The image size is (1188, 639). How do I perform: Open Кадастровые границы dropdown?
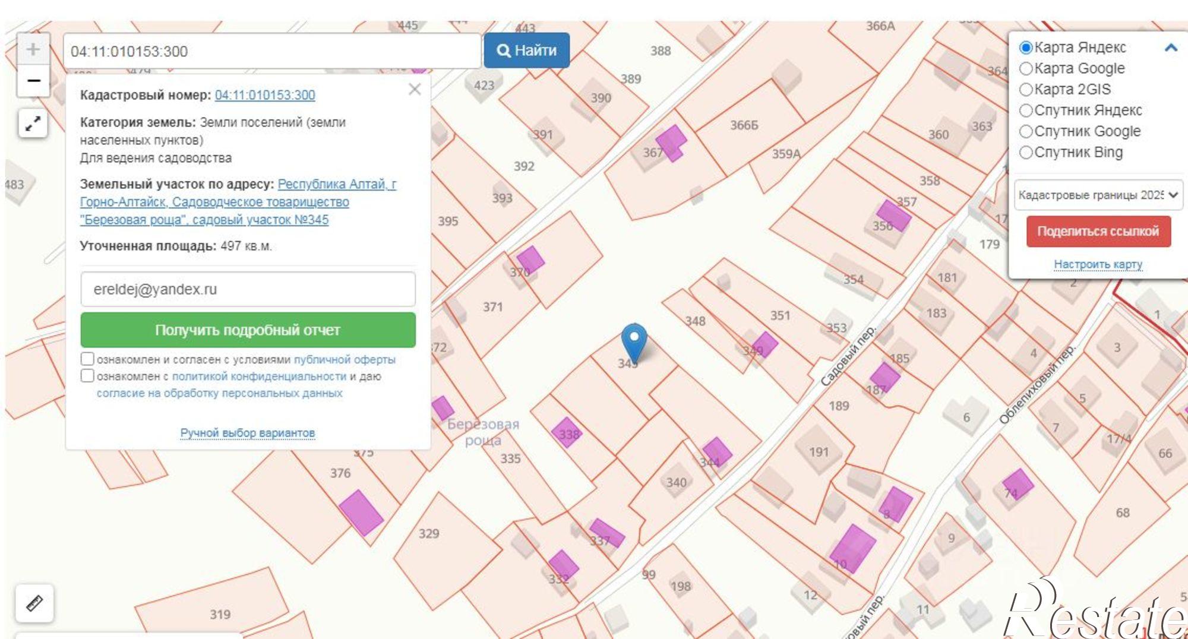(x=1098, y=195)
